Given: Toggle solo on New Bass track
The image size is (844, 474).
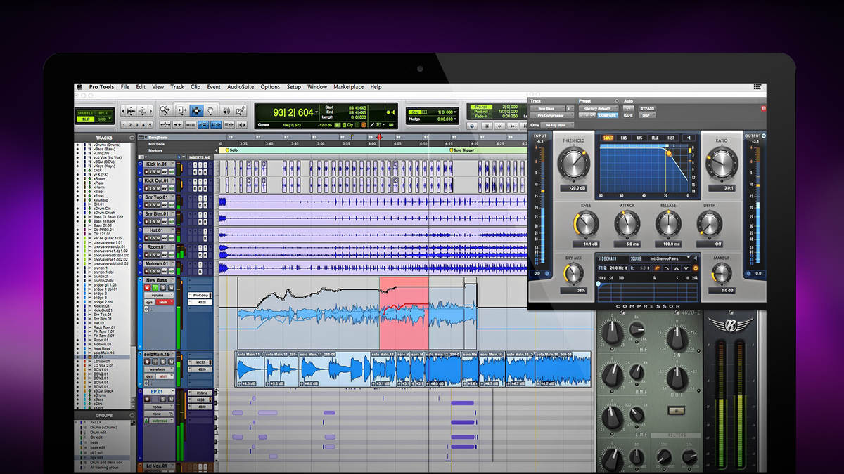Looking at the screenshot, I should (163, 288).
